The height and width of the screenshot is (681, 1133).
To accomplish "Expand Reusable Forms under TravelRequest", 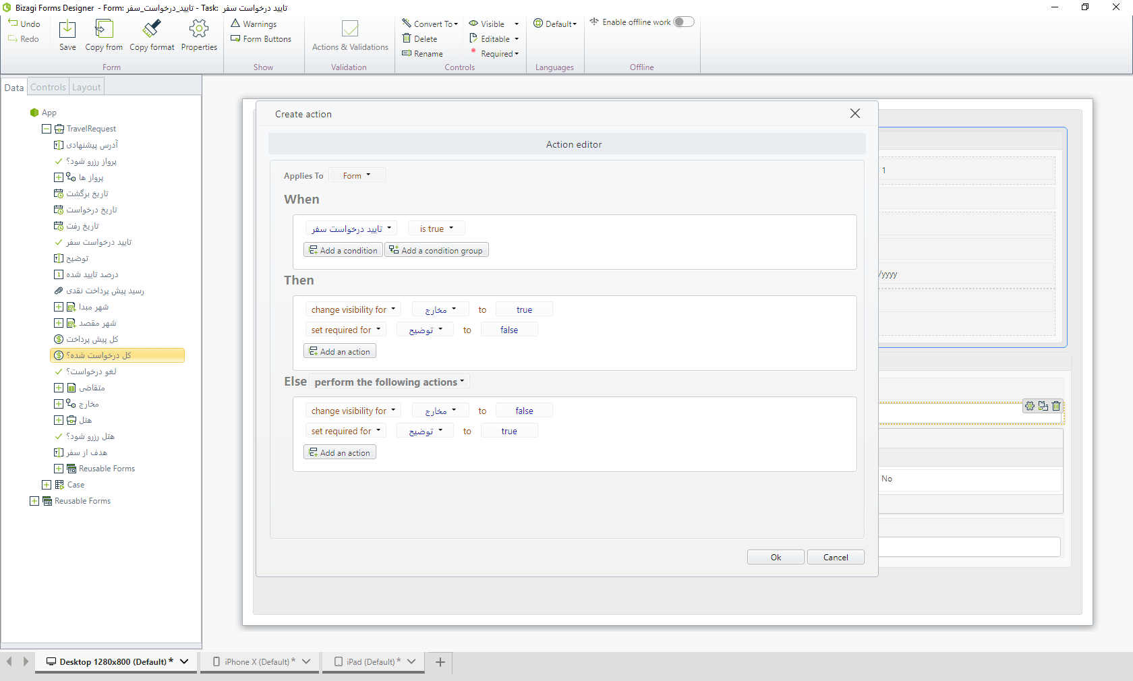I will click(59, 469).
